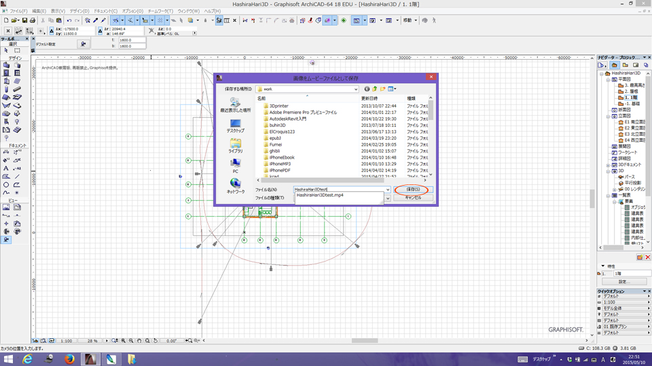Screen dimensions: 652x366
Task: Click the キャンセル cancel button
Action: (x=413, y=198)
